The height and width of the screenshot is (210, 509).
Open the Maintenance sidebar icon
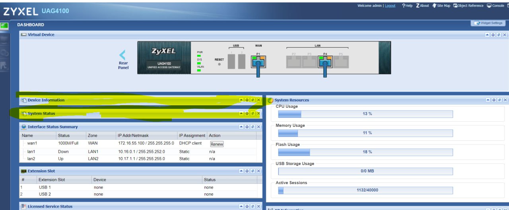(x=4, y=66)
